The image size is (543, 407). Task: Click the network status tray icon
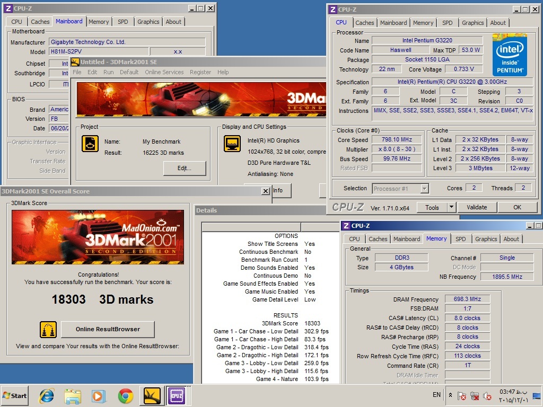tap(475, 395)
